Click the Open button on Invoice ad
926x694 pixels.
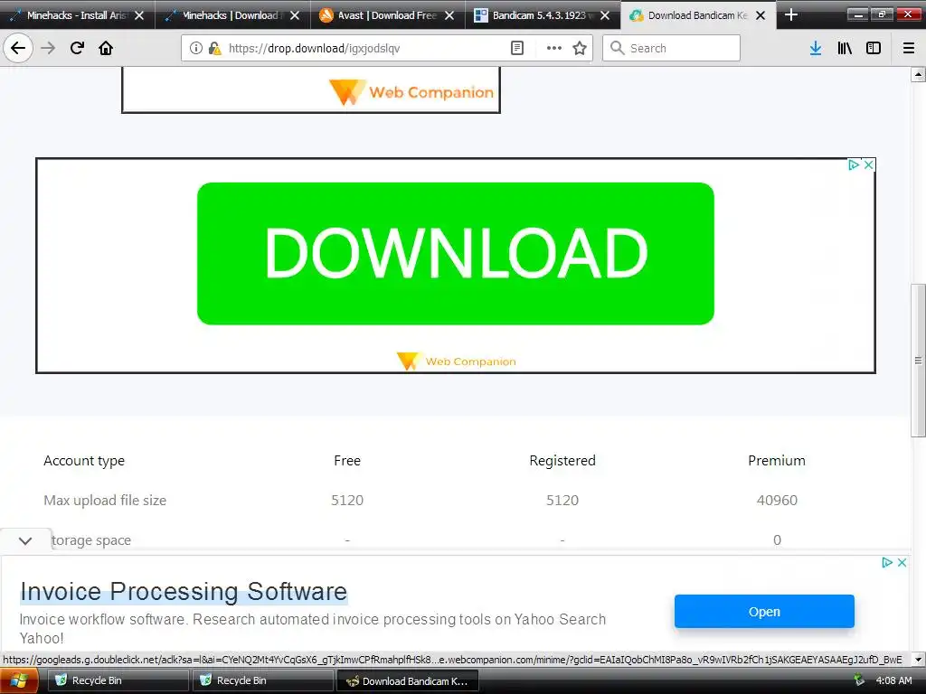click(x=764, y=612)
